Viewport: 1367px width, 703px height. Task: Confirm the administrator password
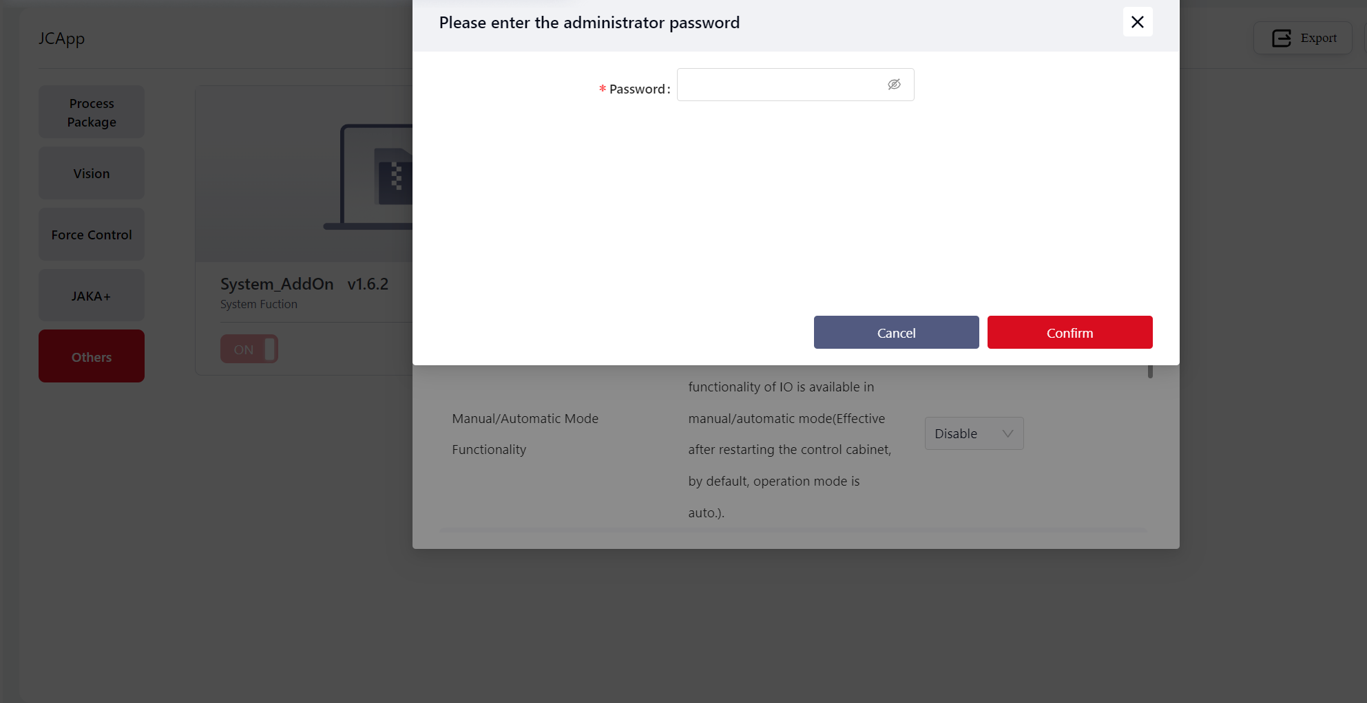click(x=1069, y=333)
